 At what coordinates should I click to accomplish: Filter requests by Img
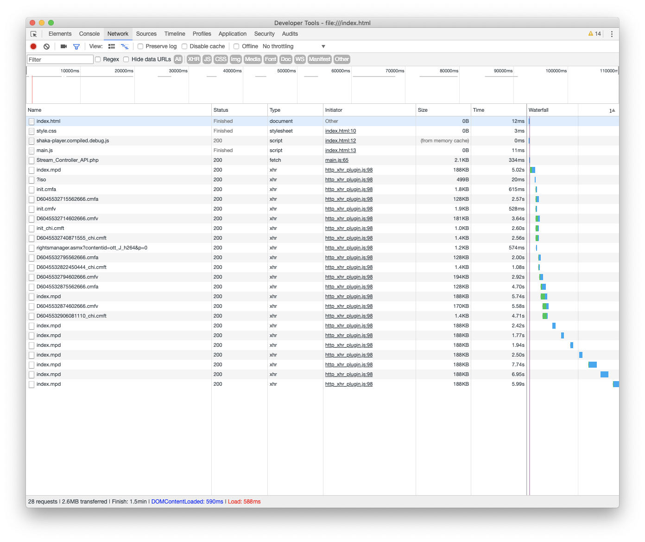coord(236,59)
